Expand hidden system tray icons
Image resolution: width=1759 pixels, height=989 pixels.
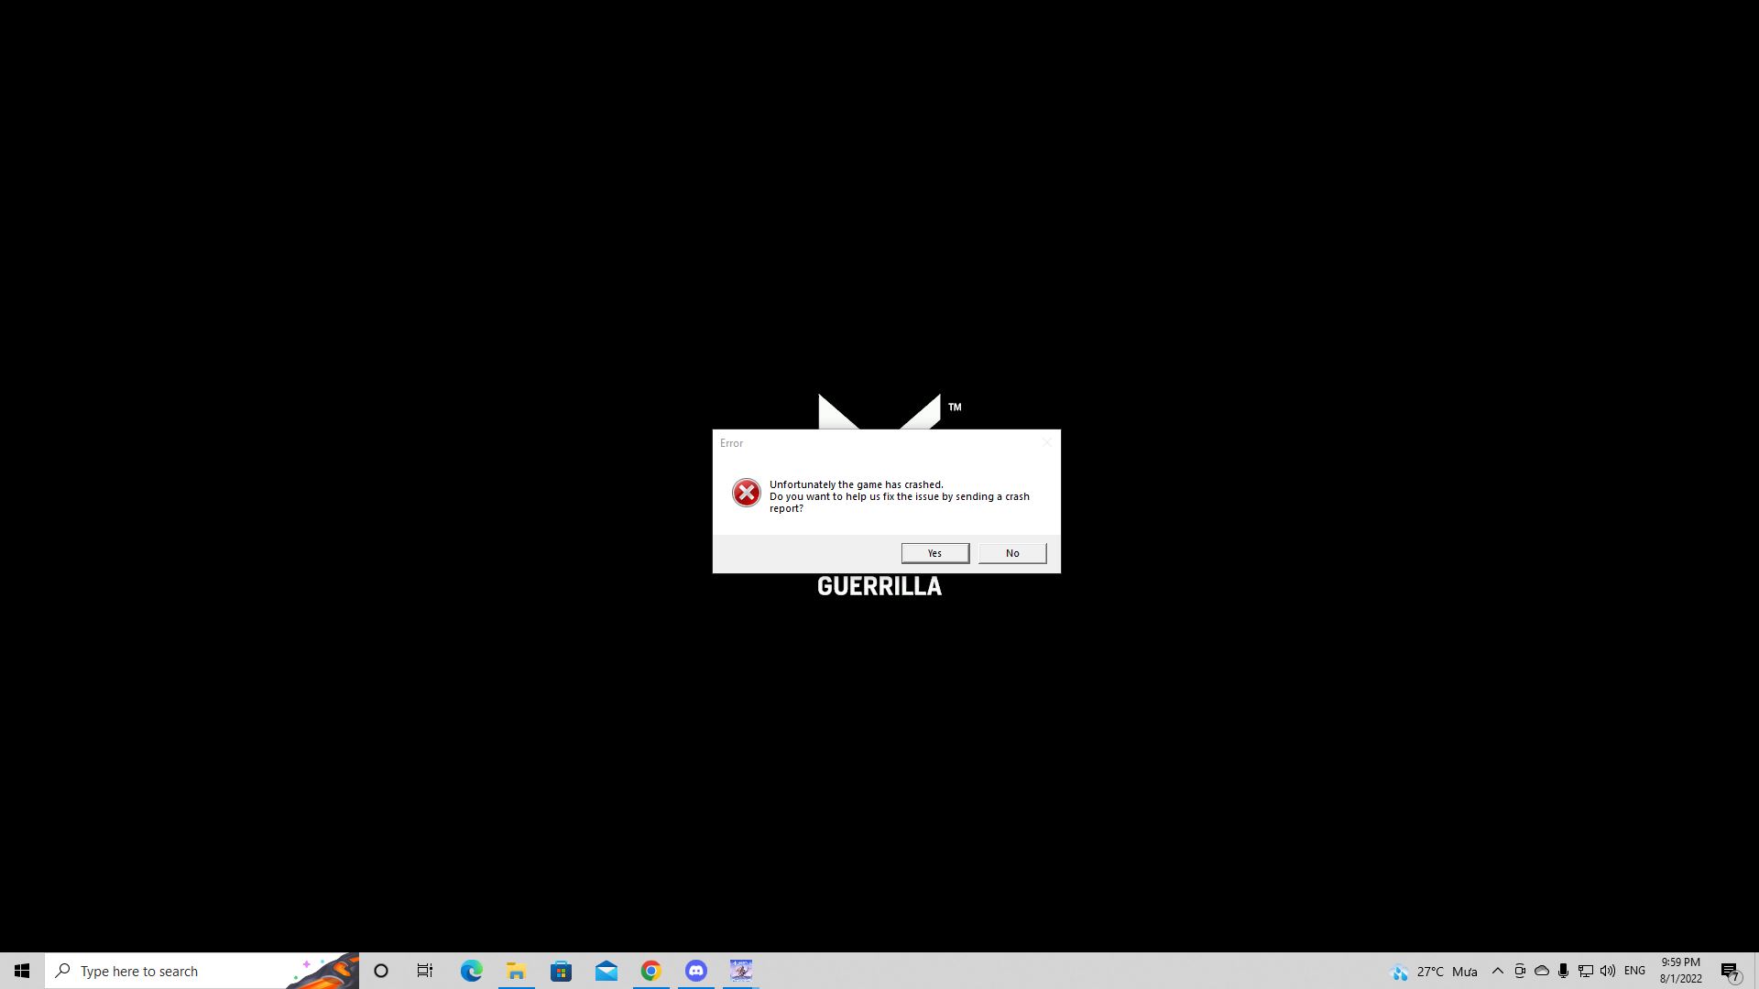pyautogui.click(x=1498, y=971)
